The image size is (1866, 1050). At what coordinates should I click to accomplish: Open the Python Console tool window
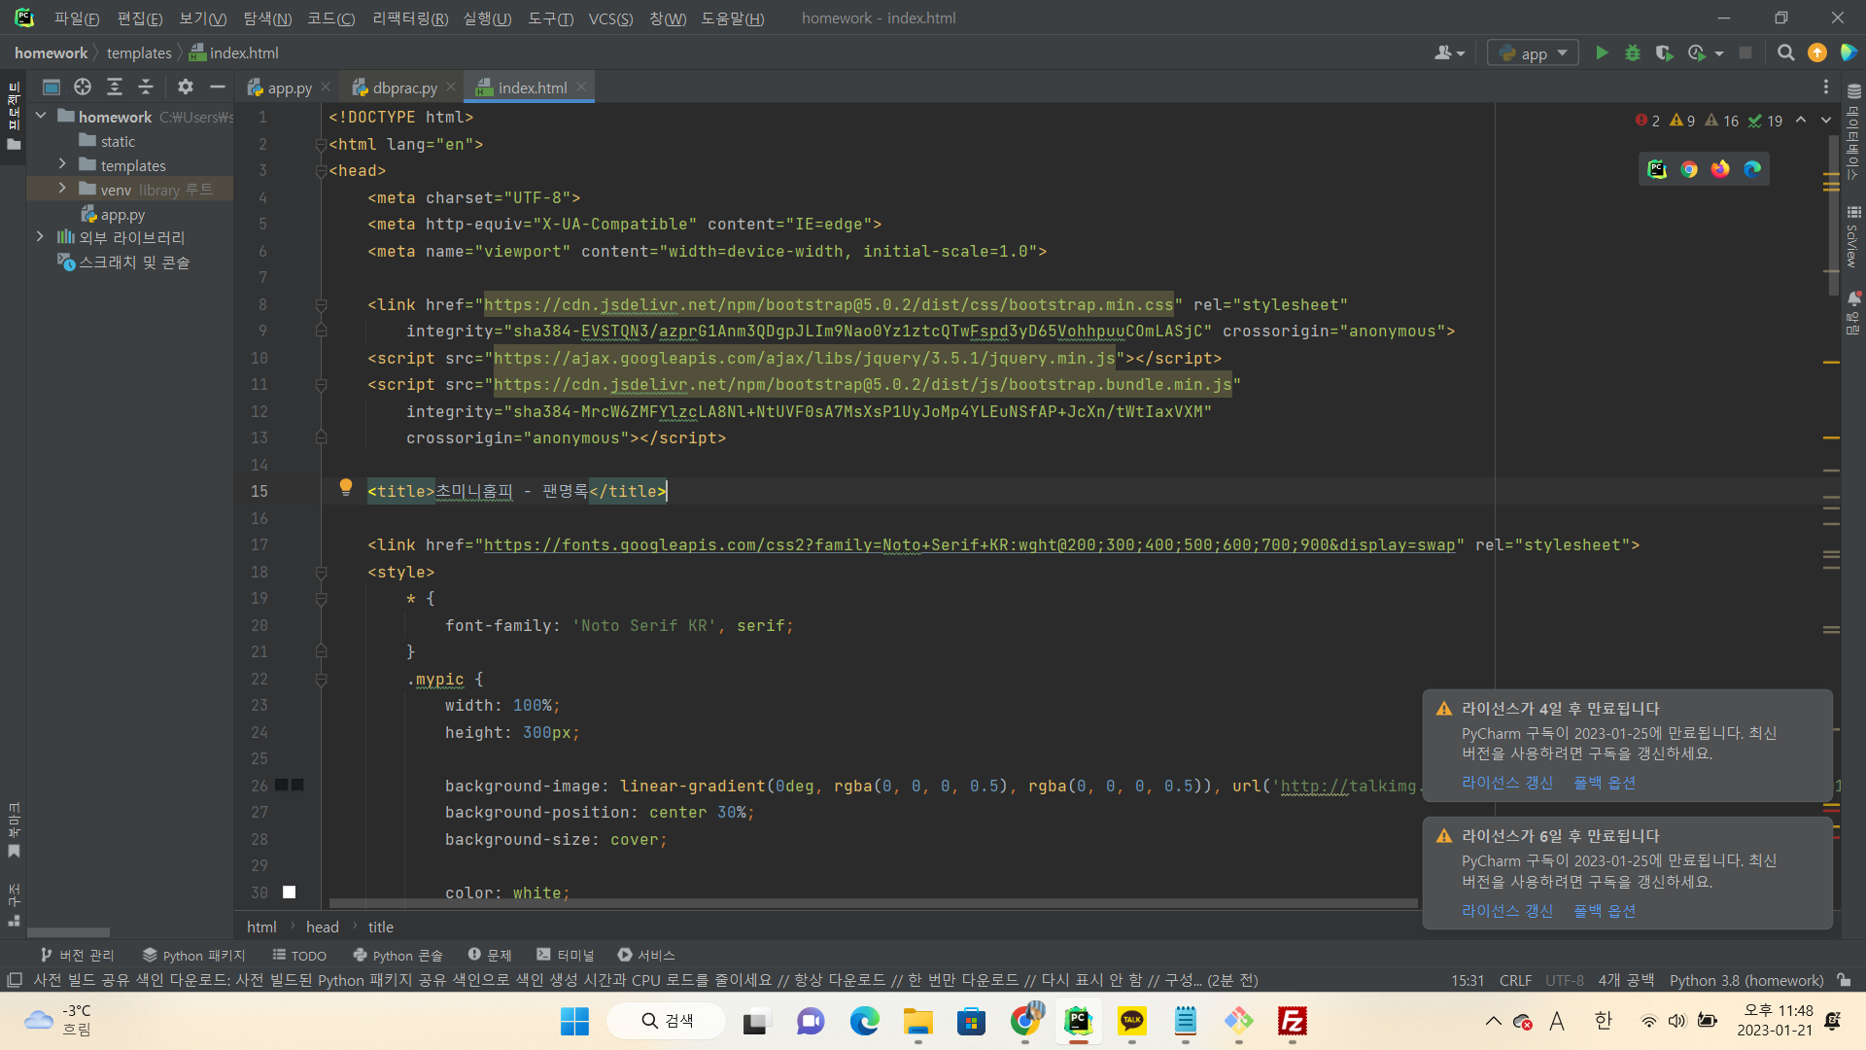coord(397,956)
